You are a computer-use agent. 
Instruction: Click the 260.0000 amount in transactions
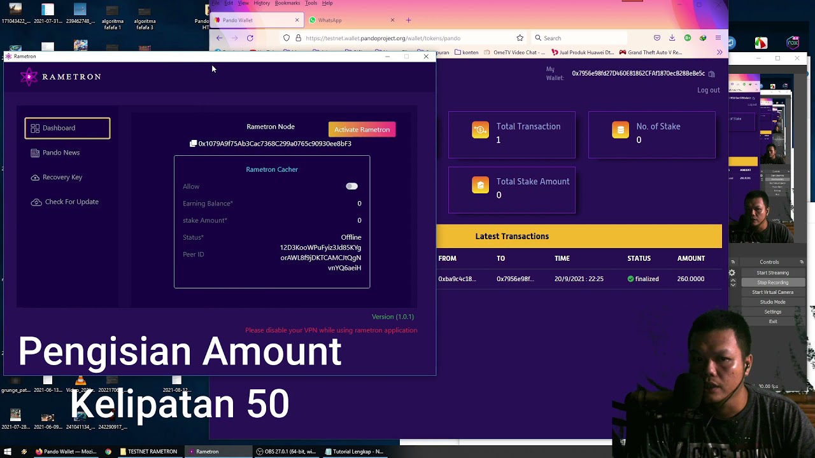coord(691,279)
